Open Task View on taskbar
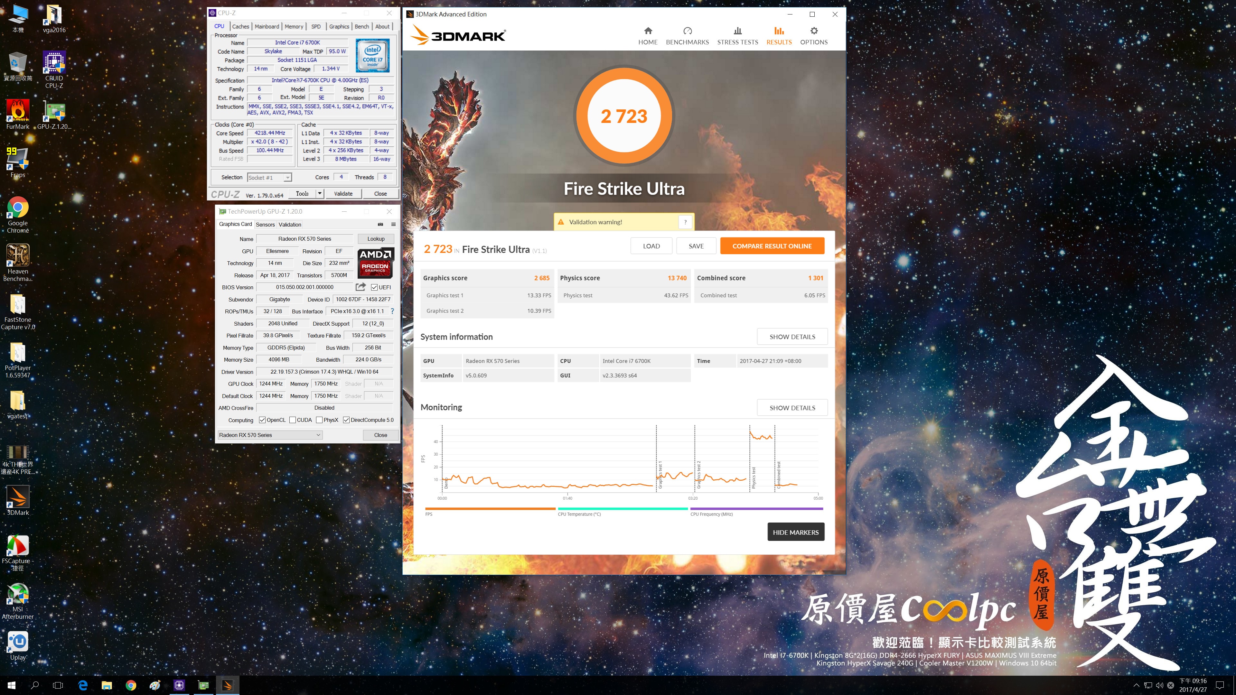 (x=58, y=685)
